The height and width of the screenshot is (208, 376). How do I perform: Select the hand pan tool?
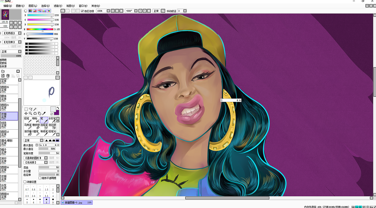coord(39,113)
